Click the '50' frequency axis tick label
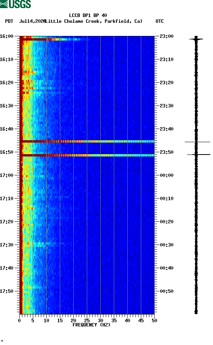 click(154, 321)
